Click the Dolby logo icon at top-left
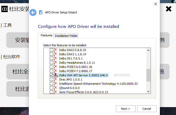The height and width of the screenshot is (115, 176). point(4,9)
